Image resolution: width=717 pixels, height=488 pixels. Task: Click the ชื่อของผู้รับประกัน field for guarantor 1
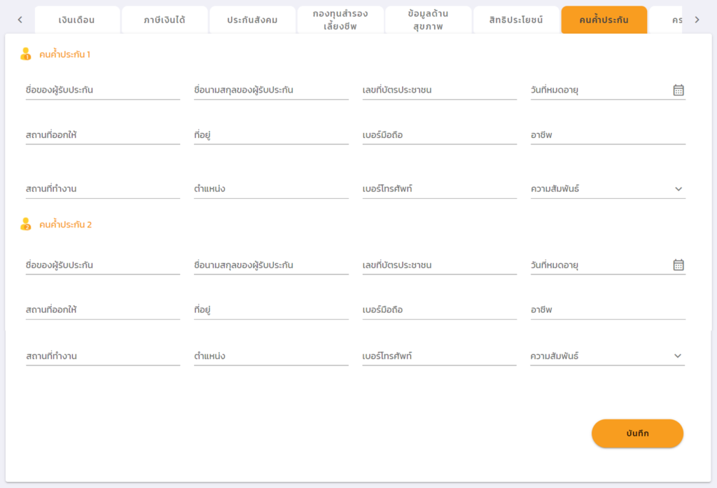(103, 90)
